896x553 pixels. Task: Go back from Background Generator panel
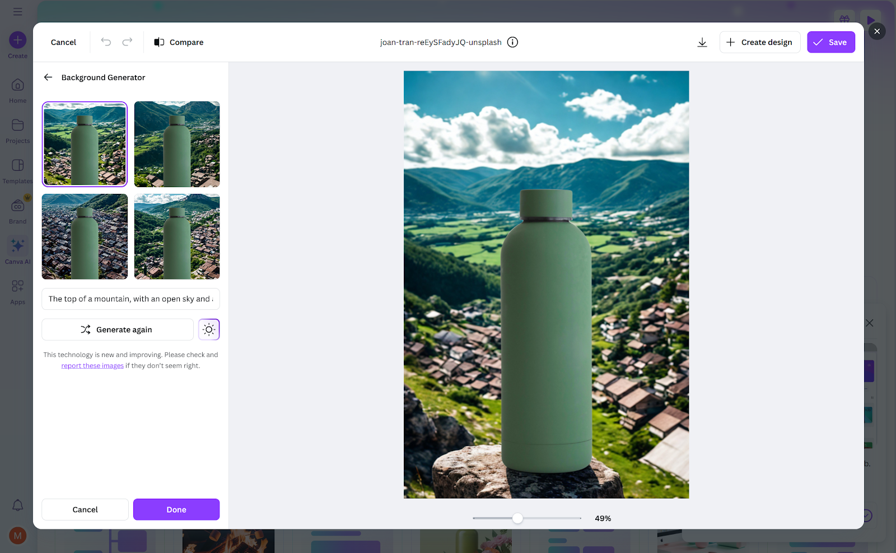48,77
